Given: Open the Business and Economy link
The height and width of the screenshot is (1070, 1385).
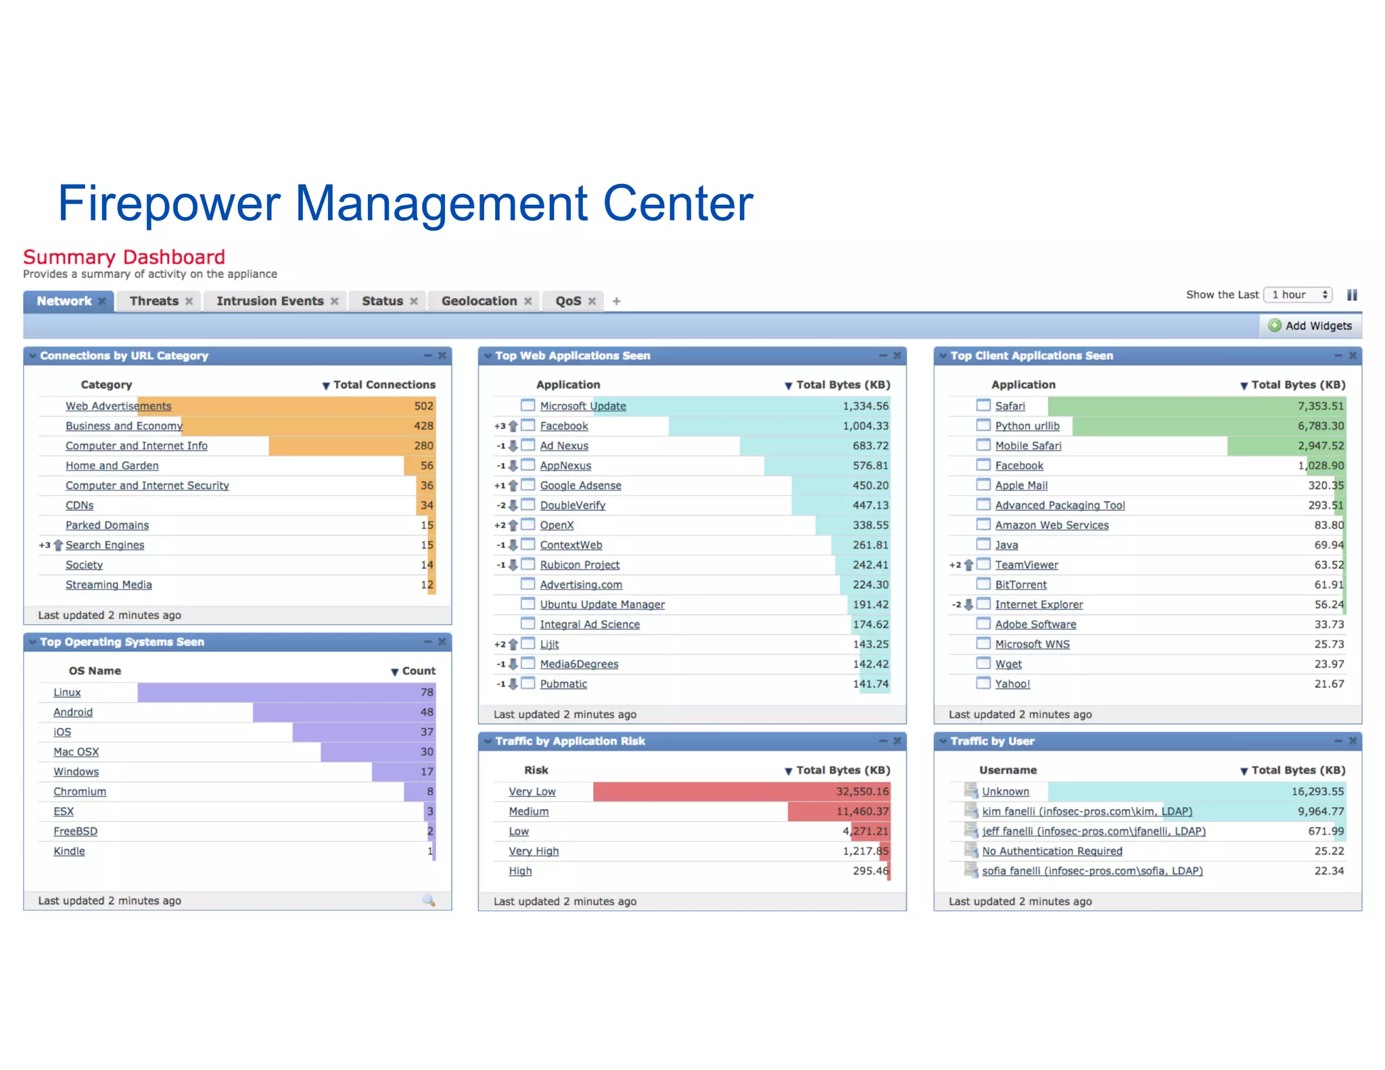Looking at the screenshot, I should coord(124,425).
